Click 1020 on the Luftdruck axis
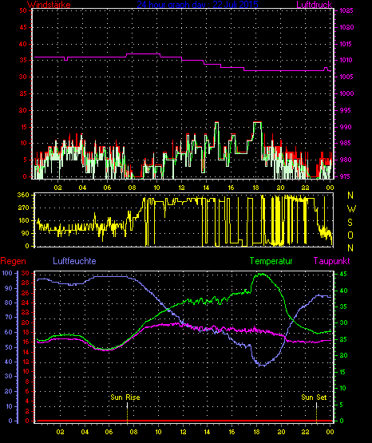This screenshot has width=372, height=443. click(x=346, y=27)
